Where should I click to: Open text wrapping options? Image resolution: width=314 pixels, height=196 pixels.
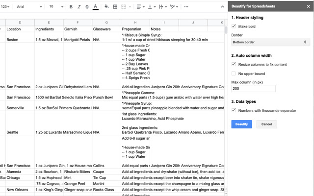coord(162,7)
